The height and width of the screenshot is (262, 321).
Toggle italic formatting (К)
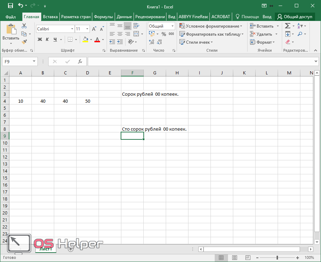pyautogui.click(x=48, y=39)
